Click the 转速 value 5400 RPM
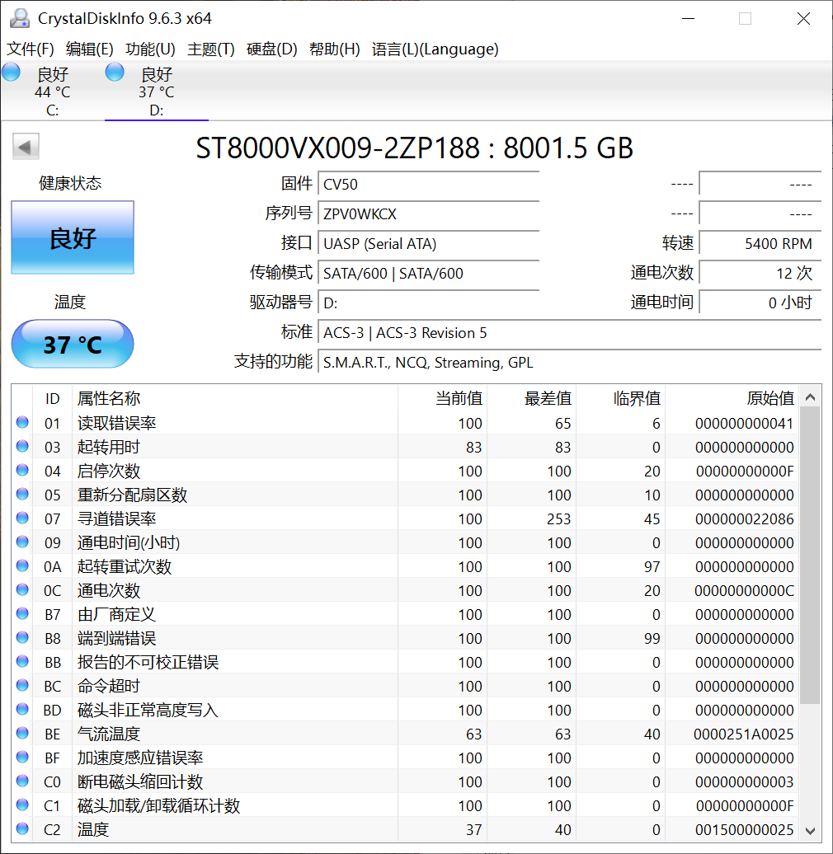The width and height of the screenshot is (833, 854). [760, 243]
